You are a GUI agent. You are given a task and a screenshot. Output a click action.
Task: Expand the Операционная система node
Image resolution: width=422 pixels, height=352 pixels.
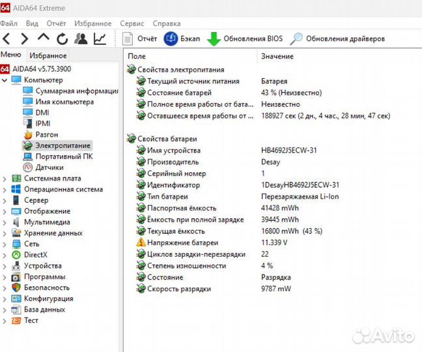pyautogui.click(x=5, y=190)
